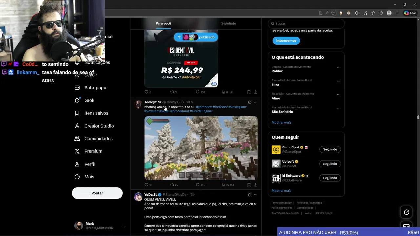The width and height of the screenshot is (420, 236).
Task: Open the Premium page
Action: click(x=89, y=151)
